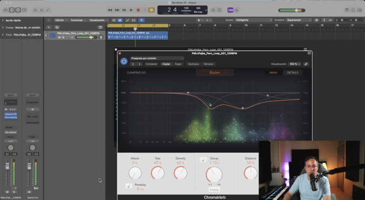Toggle Quick Help button in control bar
Viewport: 365px width, 200px height.
pyautogui.click(x=18, y=10)
